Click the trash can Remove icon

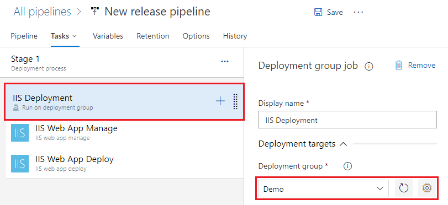(399, 65)
